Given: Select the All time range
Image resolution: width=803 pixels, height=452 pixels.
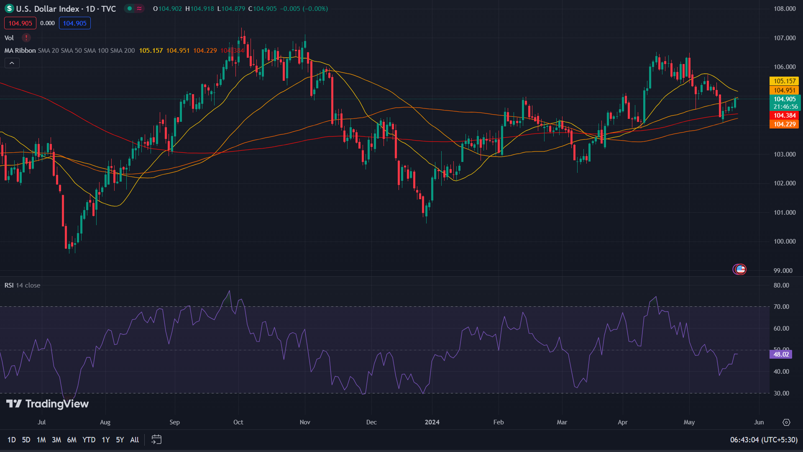Looking at the screenshot, I should [135, 440].
